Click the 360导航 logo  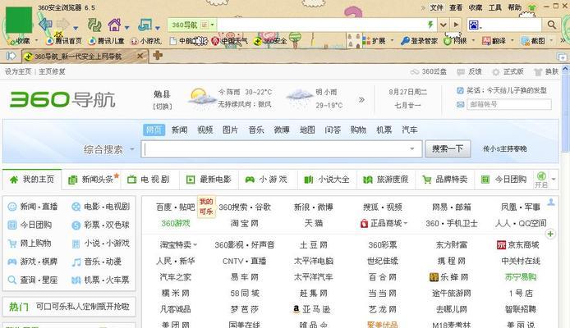click(62, 99)
